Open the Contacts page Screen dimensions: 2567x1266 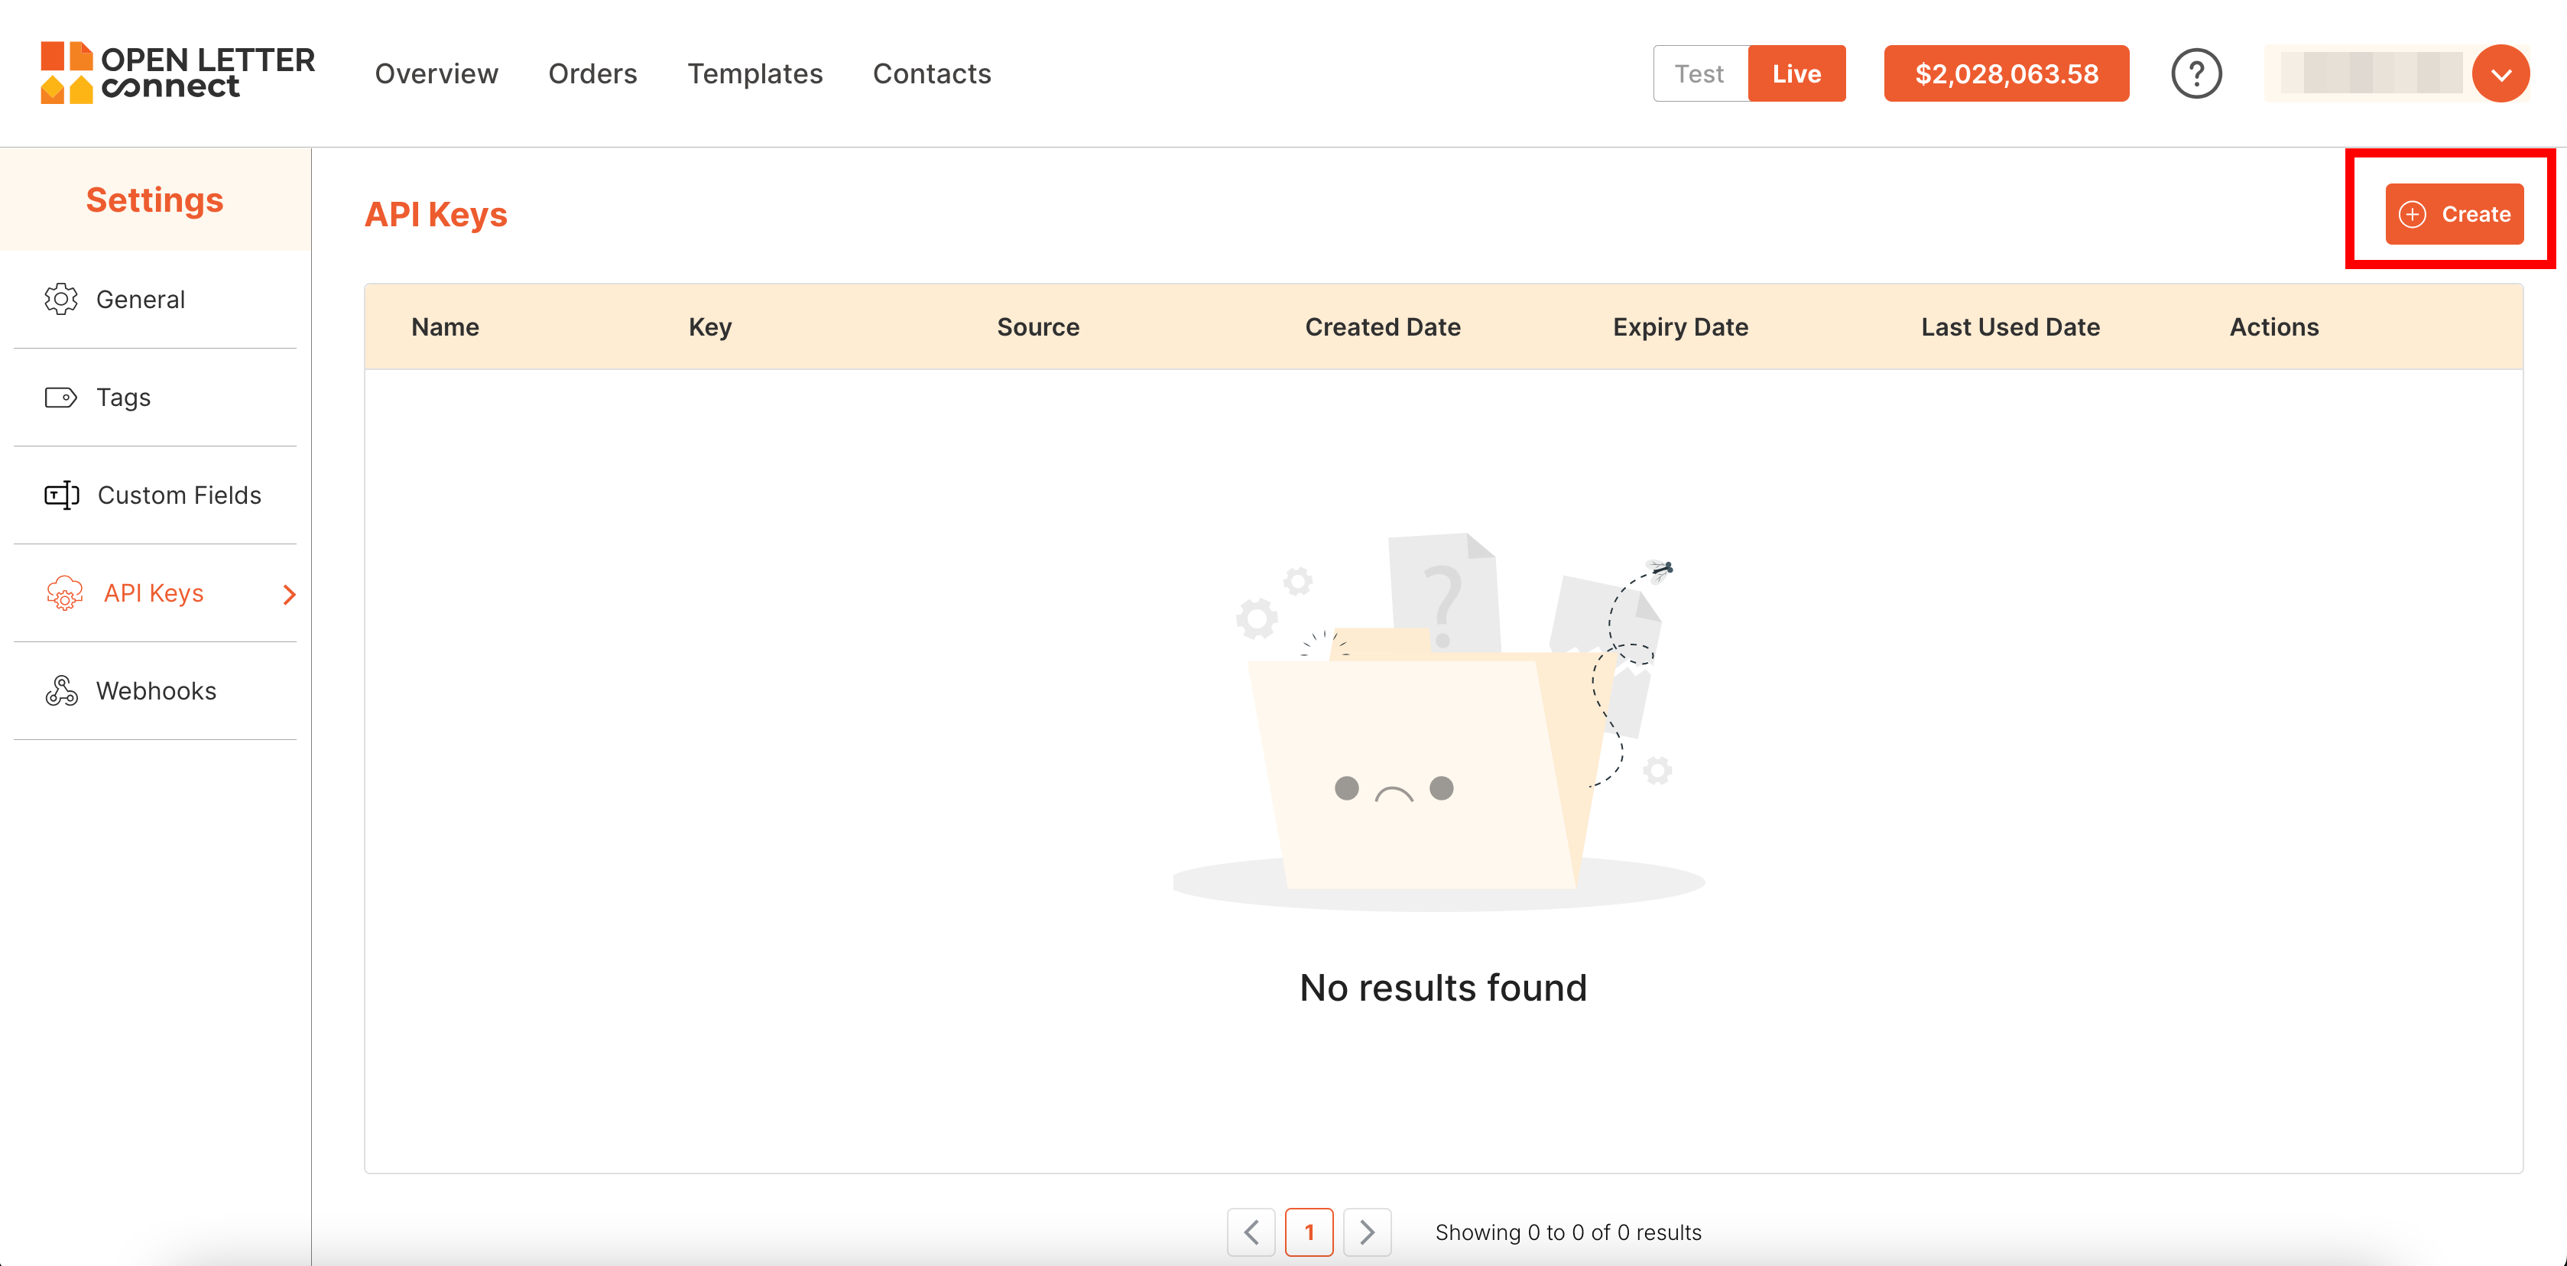tap(931, 73)
